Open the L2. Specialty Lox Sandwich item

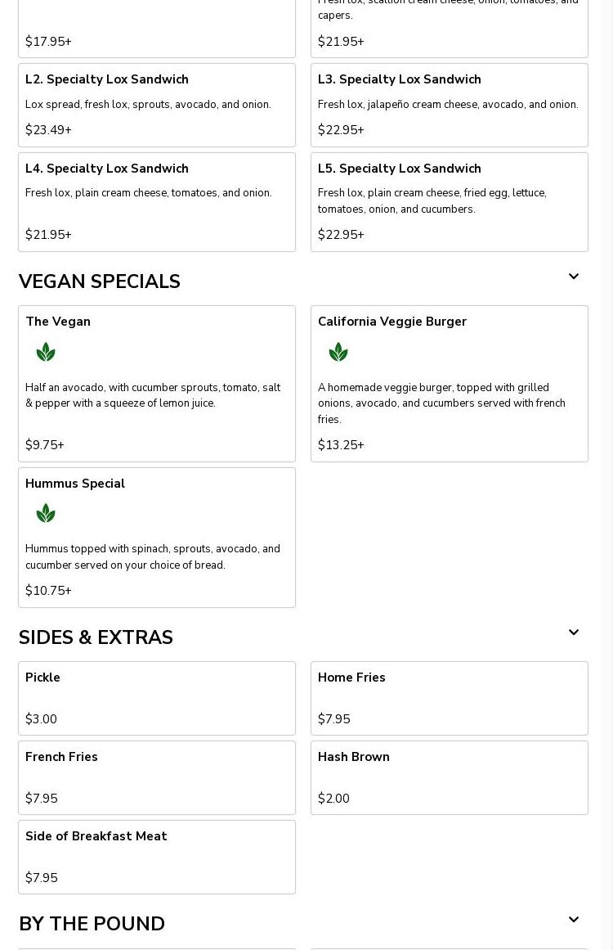point(157,105)
